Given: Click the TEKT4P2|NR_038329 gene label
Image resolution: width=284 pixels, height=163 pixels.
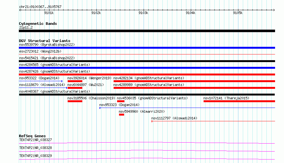Looking at the screenshot, I should pyautogui.click(x=35, y=156).
